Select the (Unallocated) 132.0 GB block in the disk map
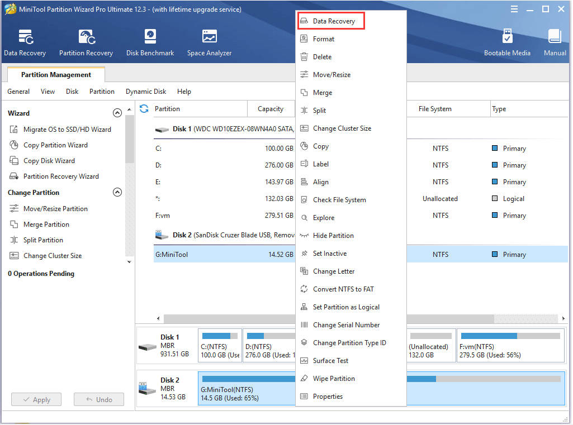The width and height of the screenshot is (573, 425). pyautogui.click(x=431, y=345)
